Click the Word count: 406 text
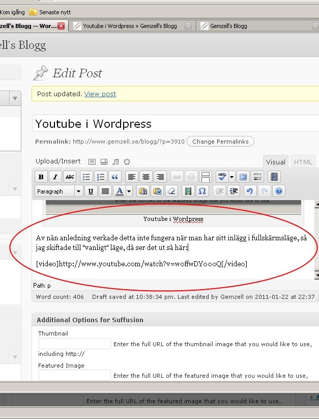The image size is (319, 419). tap(60, 297)
